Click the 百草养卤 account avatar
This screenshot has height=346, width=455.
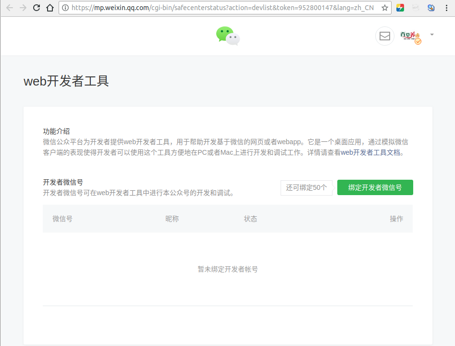[411, 37]
